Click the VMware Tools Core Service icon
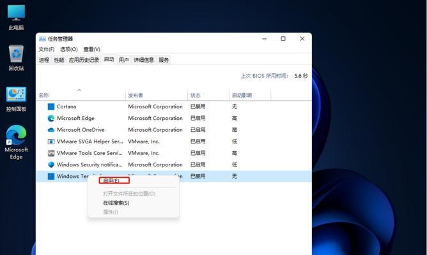The height and width of the screenshot is (255, 427). click(x=51, y=153)
